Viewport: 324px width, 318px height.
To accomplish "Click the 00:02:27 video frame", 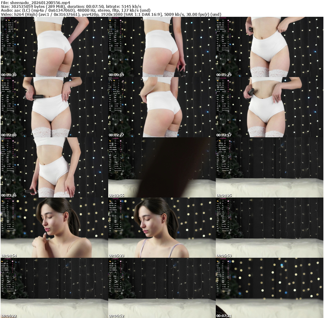I will [x=162, y=107].
